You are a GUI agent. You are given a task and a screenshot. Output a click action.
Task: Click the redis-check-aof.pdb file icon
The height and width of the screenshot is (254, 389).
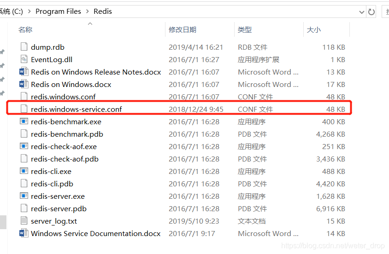24,158
